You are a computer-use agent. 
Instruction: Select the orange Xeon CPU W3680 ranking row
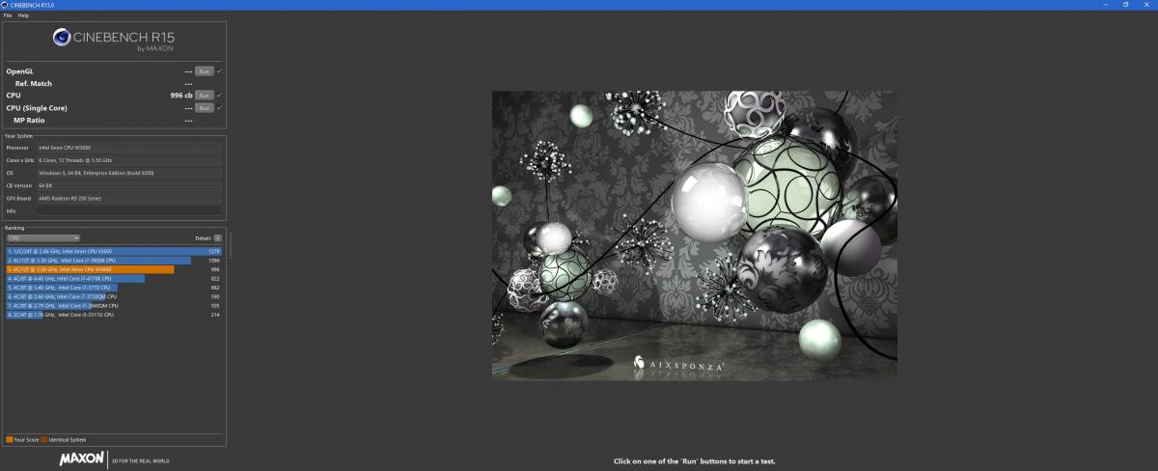[114, 269]
